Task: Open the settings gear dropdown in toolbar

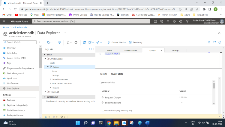Action: point(99,42)
